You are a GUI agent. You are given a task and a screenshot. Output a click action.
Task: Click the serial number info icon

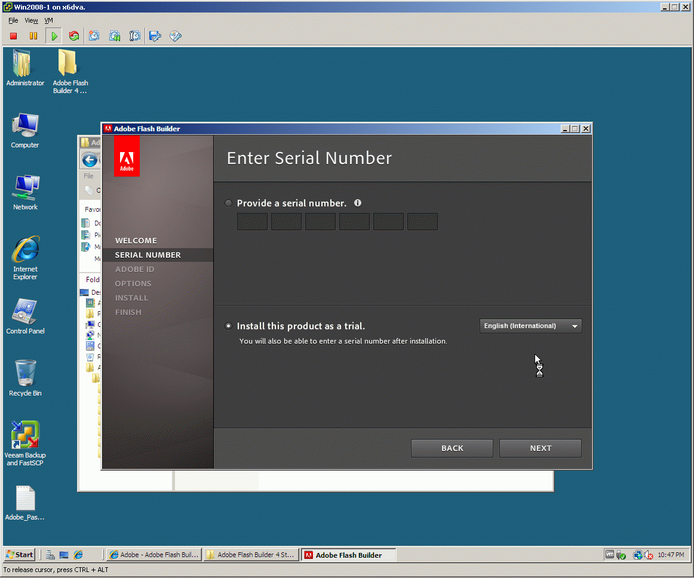pyautogui.click(x=358, y=203)
